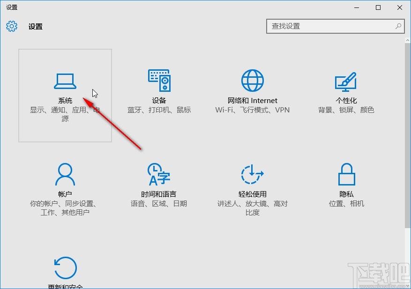Click the scrollbar up arrow on the right
The image size is (411, 289).
407,39
